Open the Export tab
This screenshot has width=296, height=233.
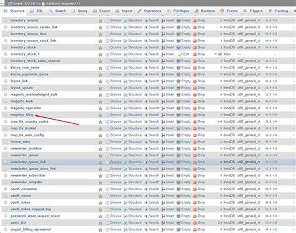point(101,11)
